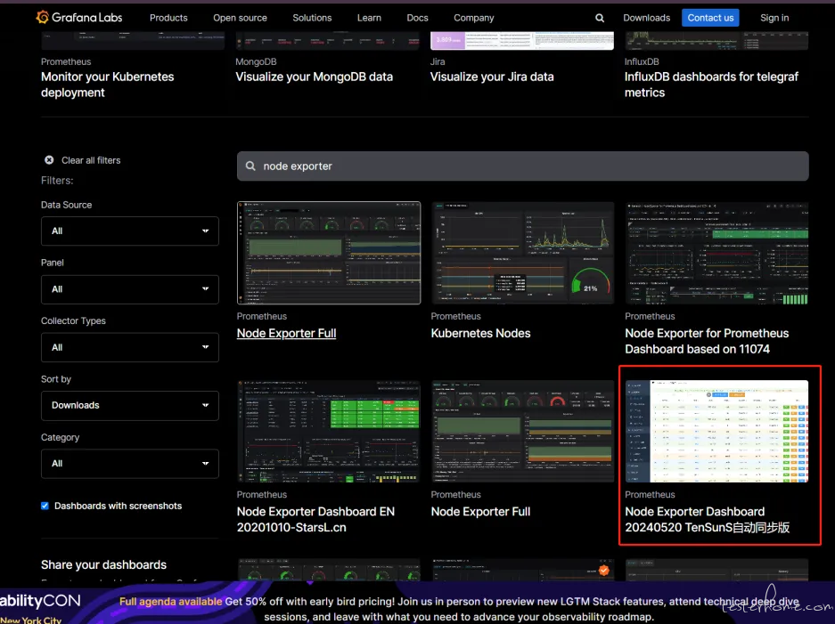Viewport: 835px width, 624px height.
Task: Open the Learn menu
Action: pyautogui.click(x=369, y=18)
